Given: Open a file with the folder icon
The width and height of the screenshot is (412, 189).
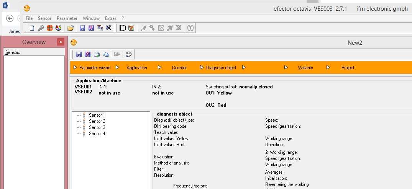Looking at the screenshot, I should click(70, 28).
